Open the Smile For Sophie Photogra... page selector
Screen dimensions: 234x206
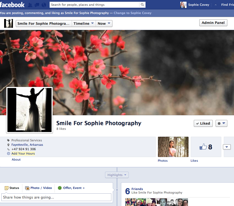44,24
